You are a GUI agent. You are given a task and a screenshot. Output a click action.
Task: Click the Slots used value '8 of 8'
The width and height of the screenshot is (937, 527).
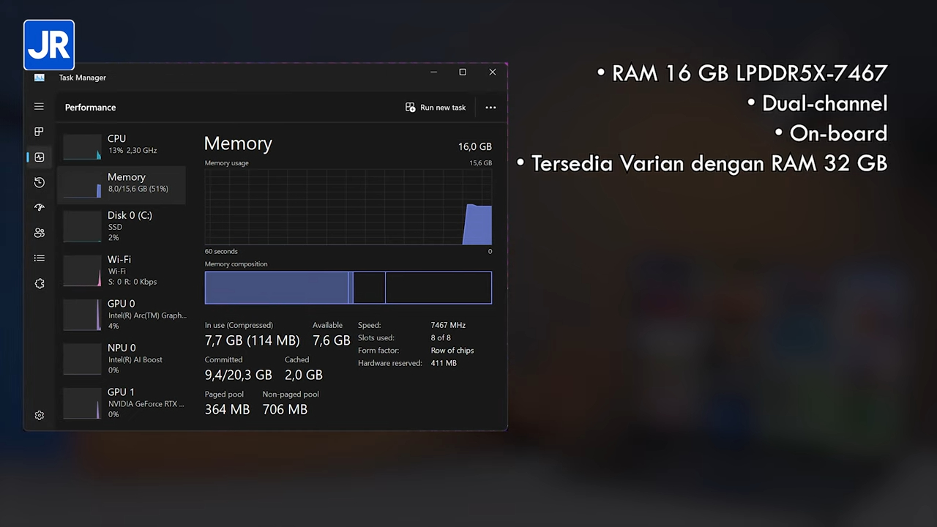tap(441, 337)
